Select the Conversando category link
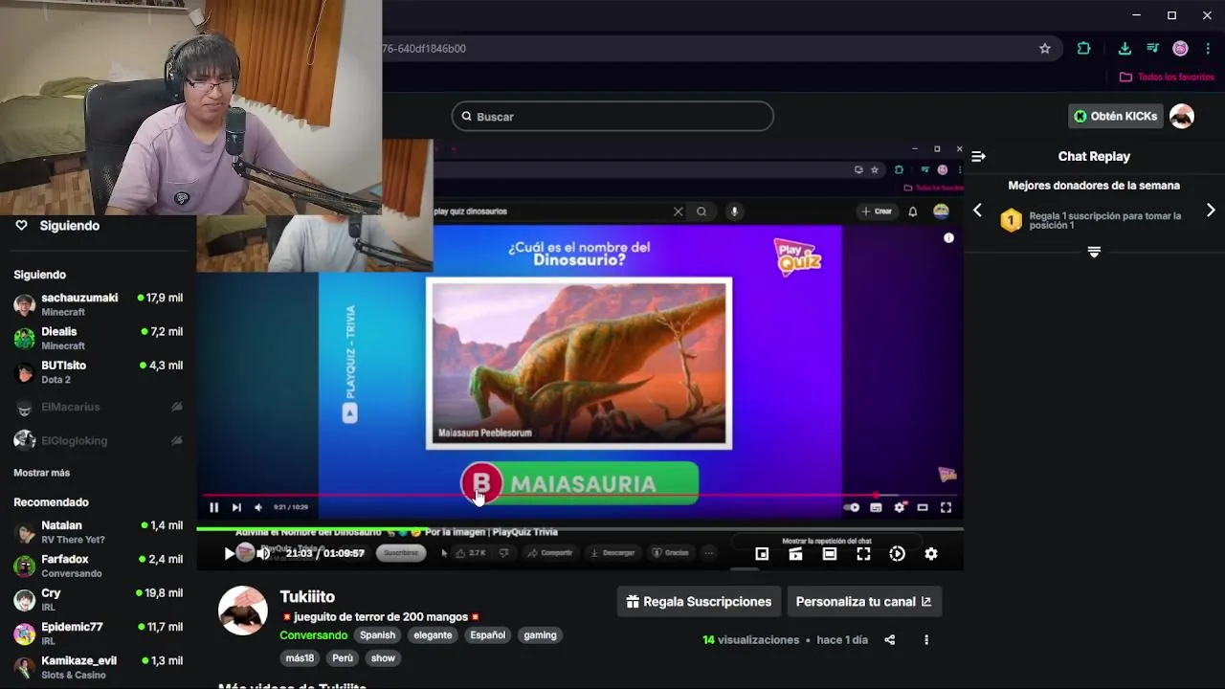Image resolution: width=1225 pixels, height=689 pixels. tap(314, 635)
